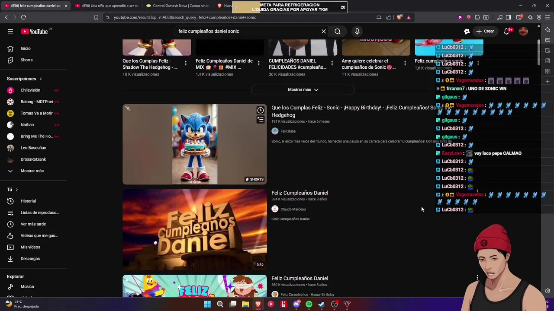This screenshot has width=554, height=311.
Task: Add Sonic video to Watch Later clock icon
Action: (261, 110)
